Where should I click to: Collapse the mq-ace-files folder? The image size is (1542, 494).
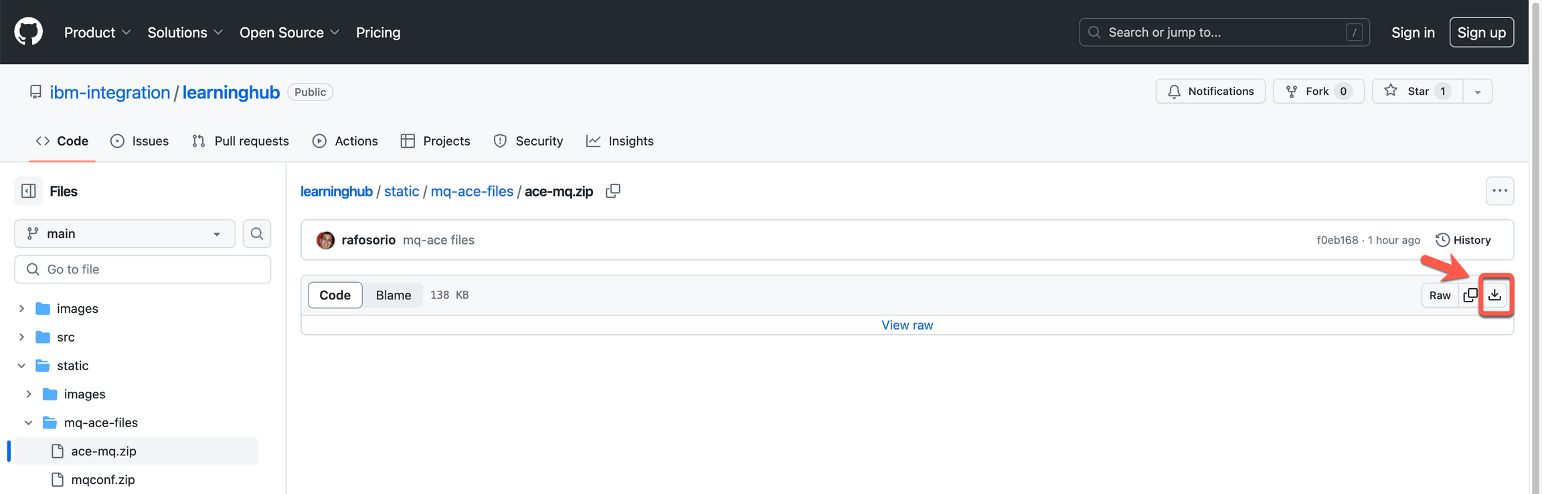point(29,422)
